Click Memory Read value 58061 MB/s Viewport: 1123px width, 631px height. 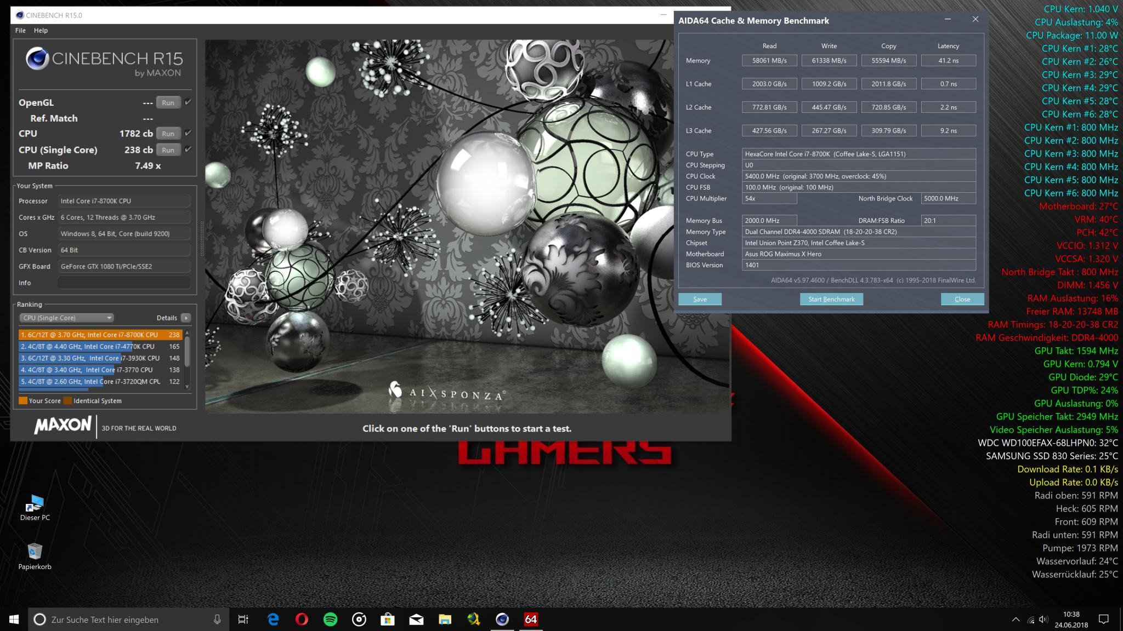click(769, 61)
